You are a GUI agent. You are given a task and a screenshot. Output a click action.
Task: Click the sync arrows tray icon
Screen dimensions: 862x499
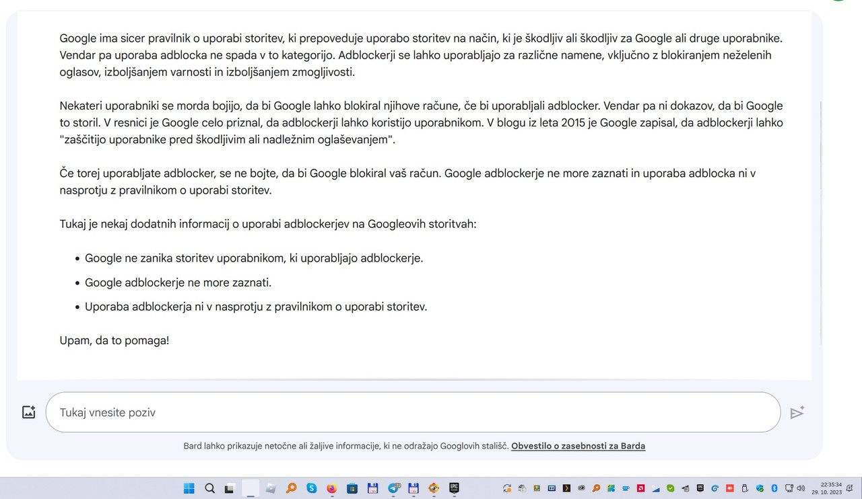pos(507,488)
